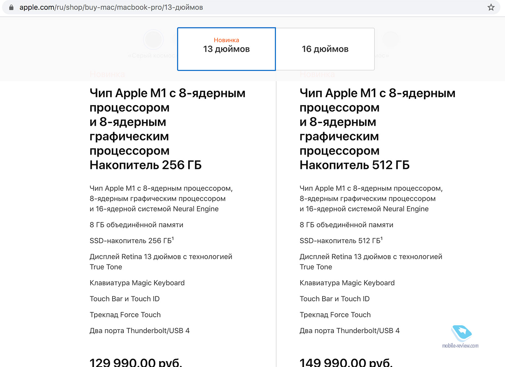505x367 pixels.
Task: Click the left heading ending Накопитель 256 ГБ
Action: 167,129
